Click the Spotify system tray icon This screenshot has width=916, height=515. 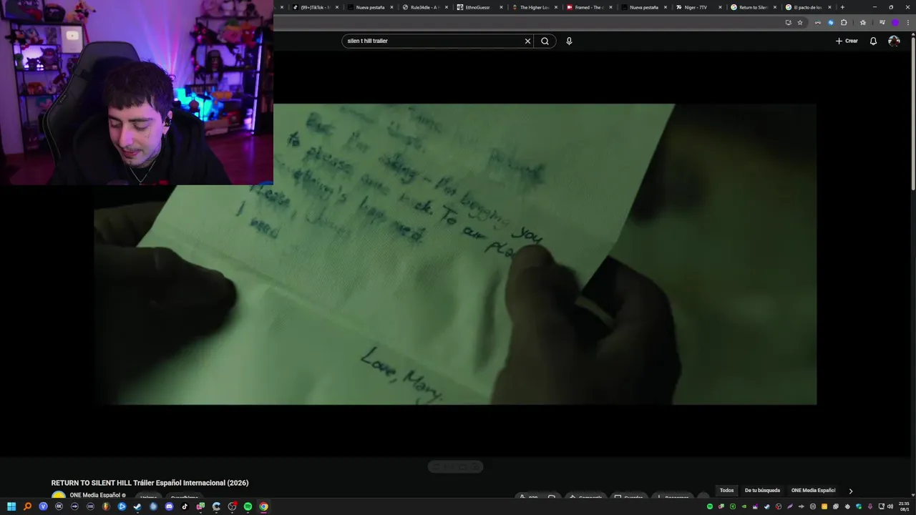(710, 506)
